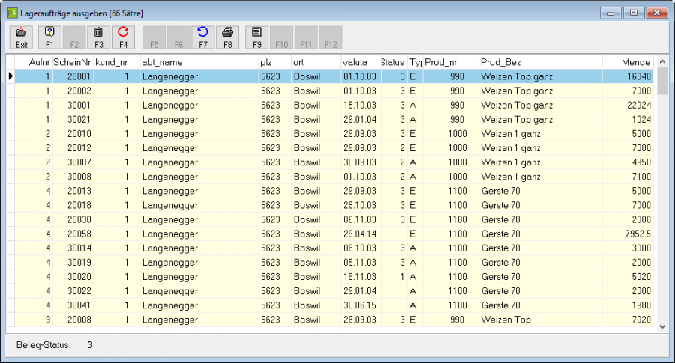
Task: Click the vertical scrollbar thumb
Action: tap(662, 81)
